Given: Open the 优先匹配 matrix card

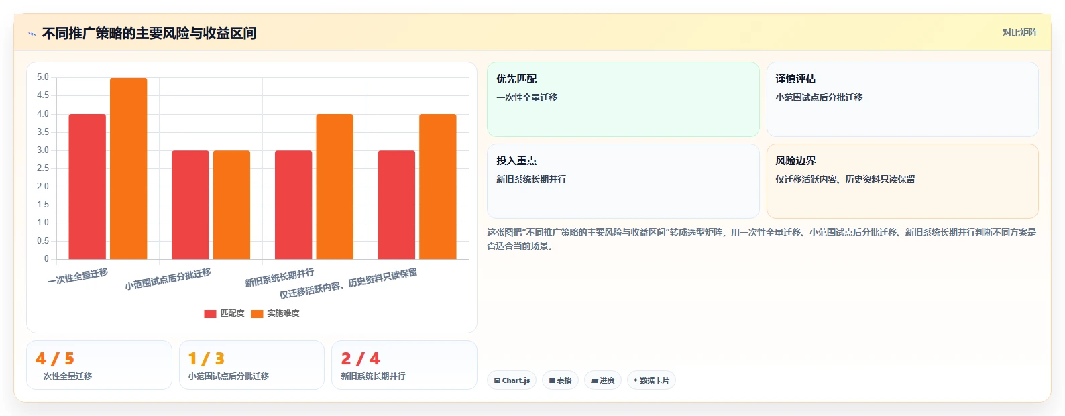Looking at the screenshot, I should pyautogui.click(x=623, y=99).
